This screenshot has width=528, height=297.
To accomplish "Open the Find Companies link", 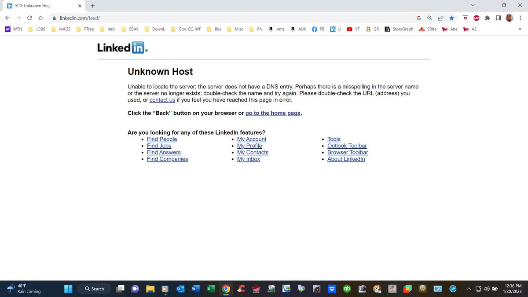I will (167, 159).
